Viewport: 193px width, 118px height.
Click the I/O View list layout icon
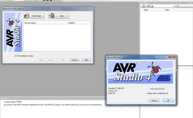152,6
